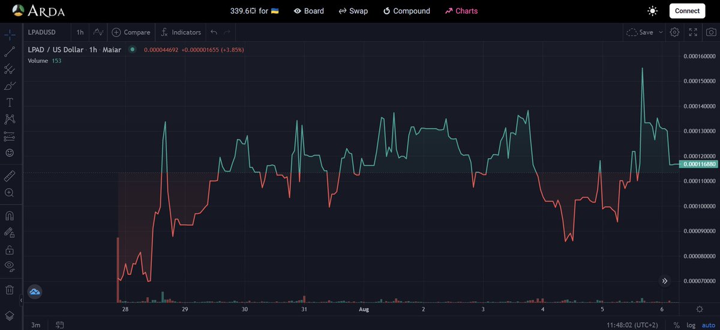Open the Compound page

pos(406,11)
